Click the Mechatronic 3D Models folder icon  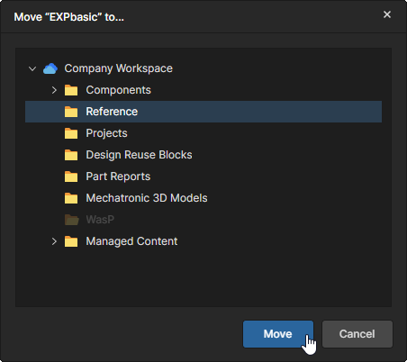(71, 198)
